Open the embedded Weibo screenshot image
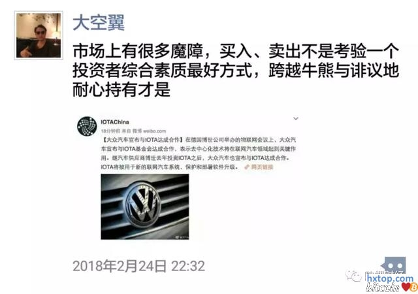This screenshot has height=294, width=418. [x=187, y=178]
